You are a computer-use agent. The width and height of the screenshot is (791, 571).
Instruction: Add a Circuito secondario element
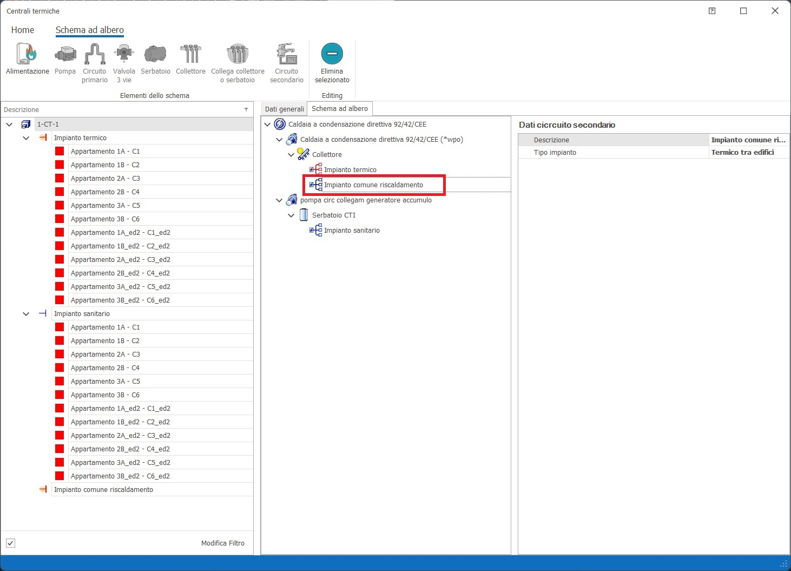click(x=286, y=55)
